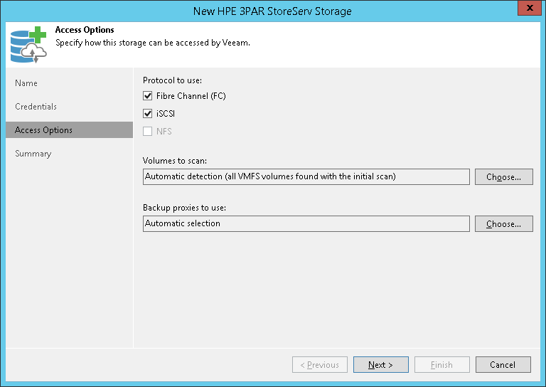Close the New HPE 3PAR StoreServ dialog
Screen dimensions: 546x387
(527, 10)
